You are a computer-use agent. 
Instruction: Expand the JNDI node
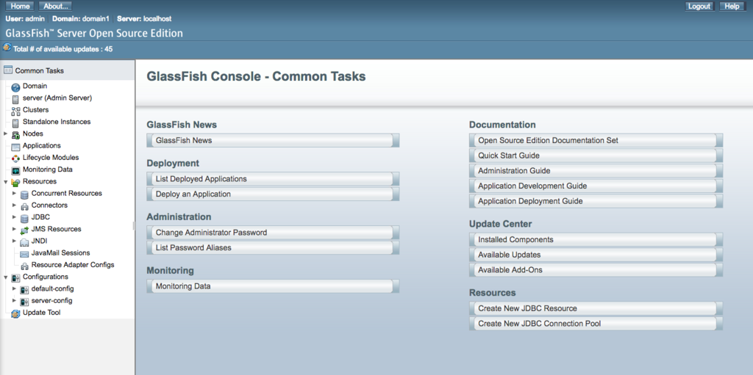[15, 241]
